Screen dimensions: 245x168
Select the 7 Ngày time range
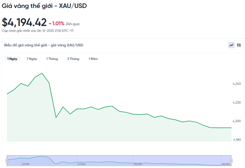32,59
